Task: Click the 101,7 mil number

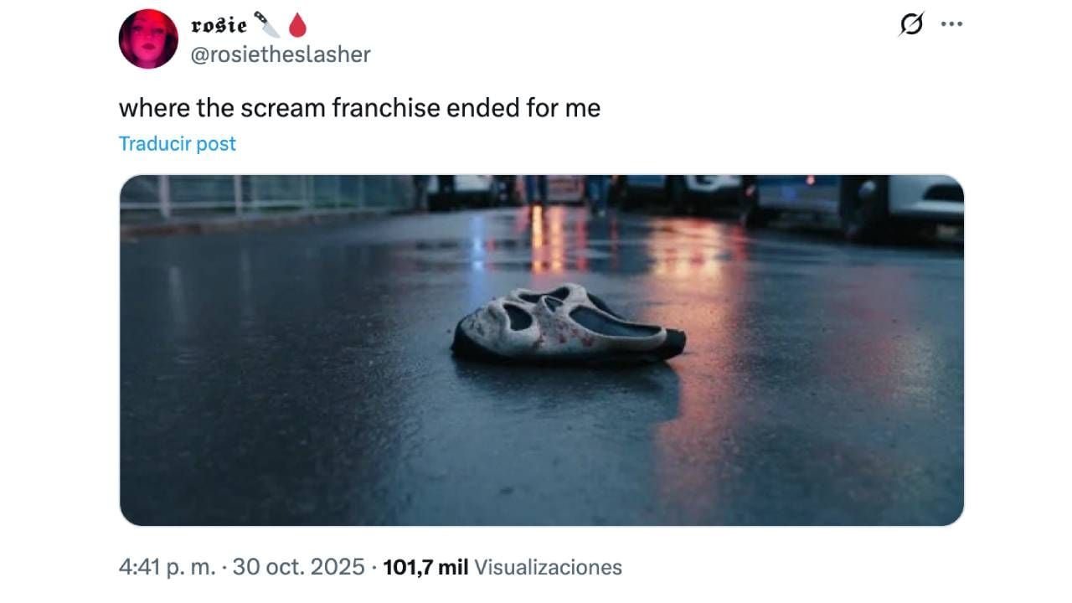Action: [425, 567]
